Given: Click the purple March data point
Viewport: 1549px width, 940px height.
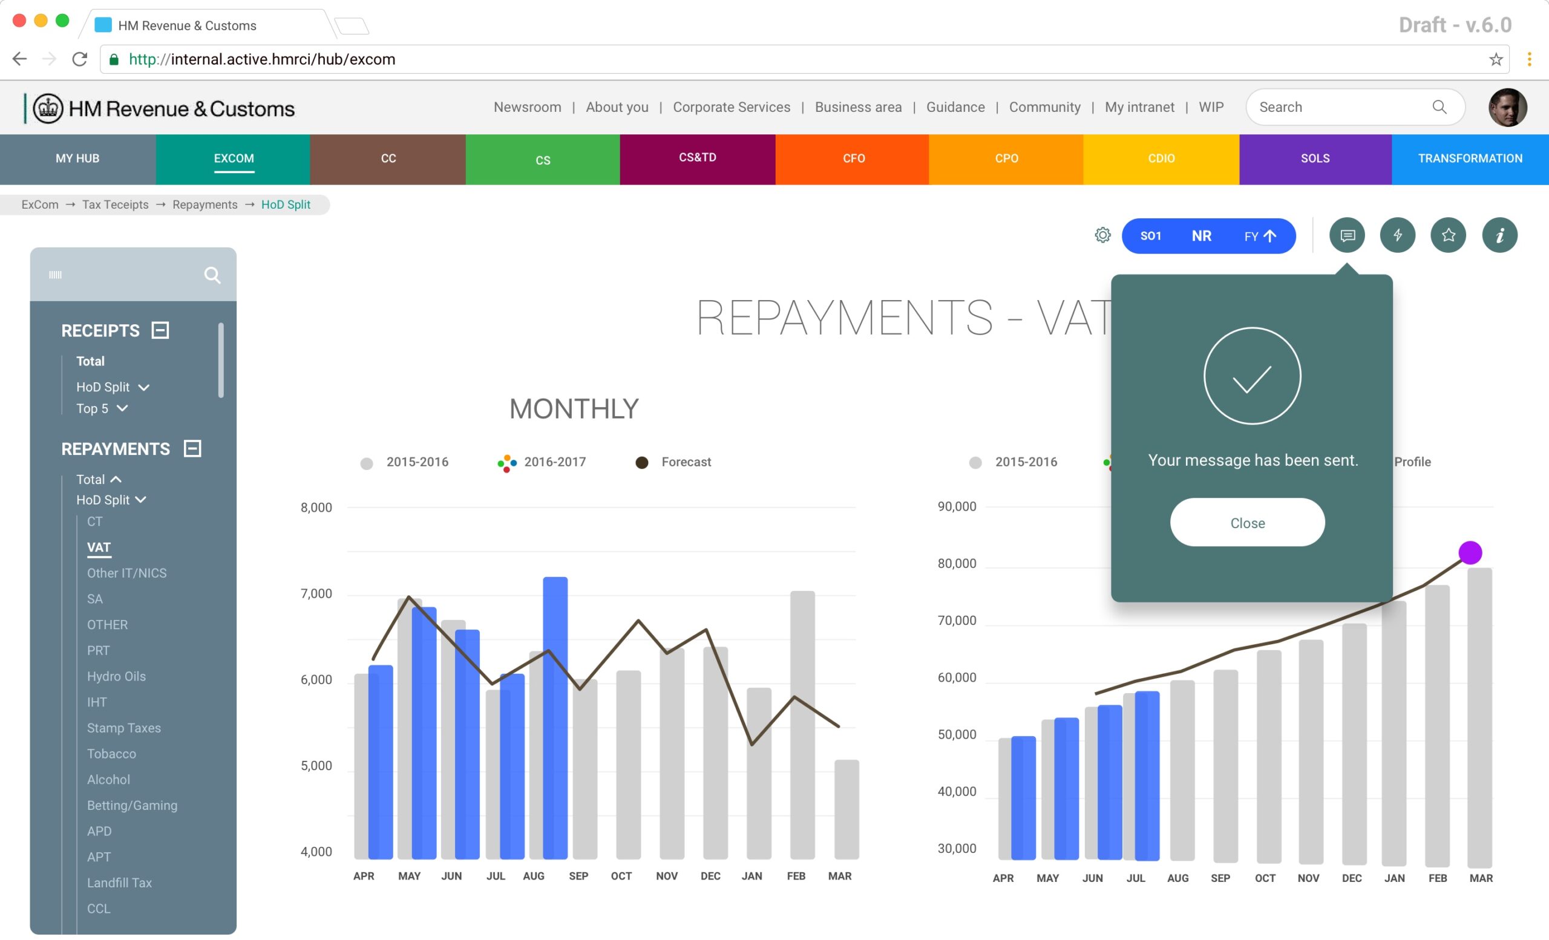Looking at the screenshot, I should pyautogui.click(x=1470, y=553).
